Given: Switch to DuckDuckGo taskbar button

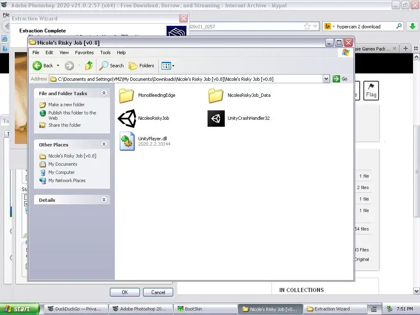Looking at the screenshot, I should 76,309.
